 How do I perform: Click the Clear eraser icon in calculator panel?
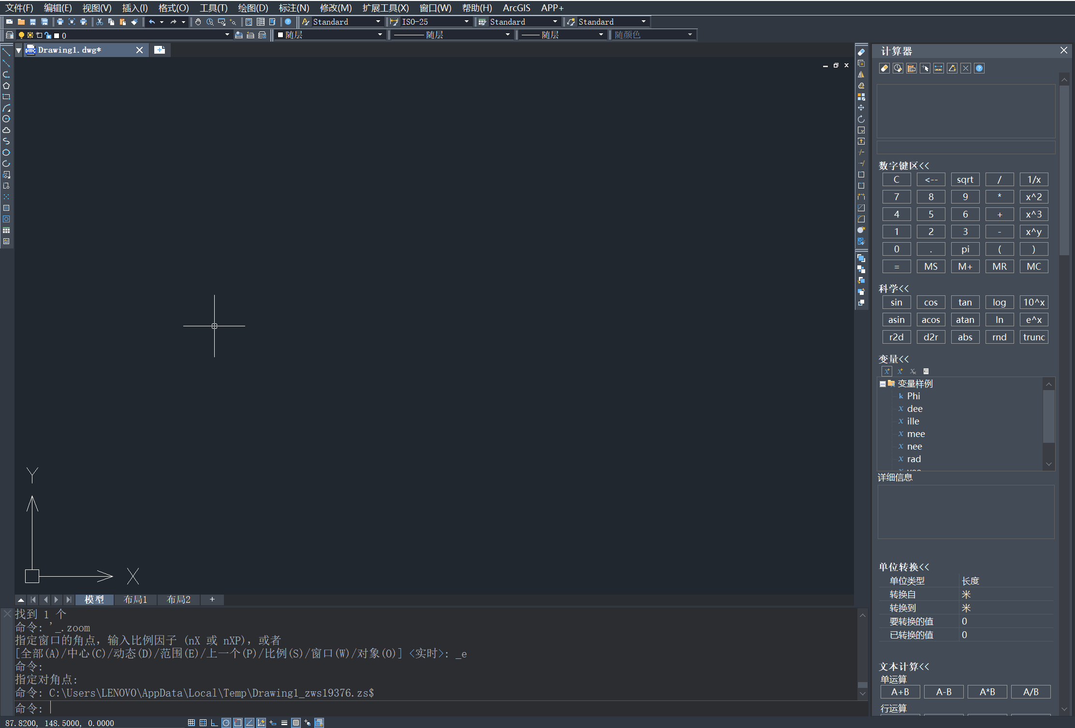coord(884,68)
